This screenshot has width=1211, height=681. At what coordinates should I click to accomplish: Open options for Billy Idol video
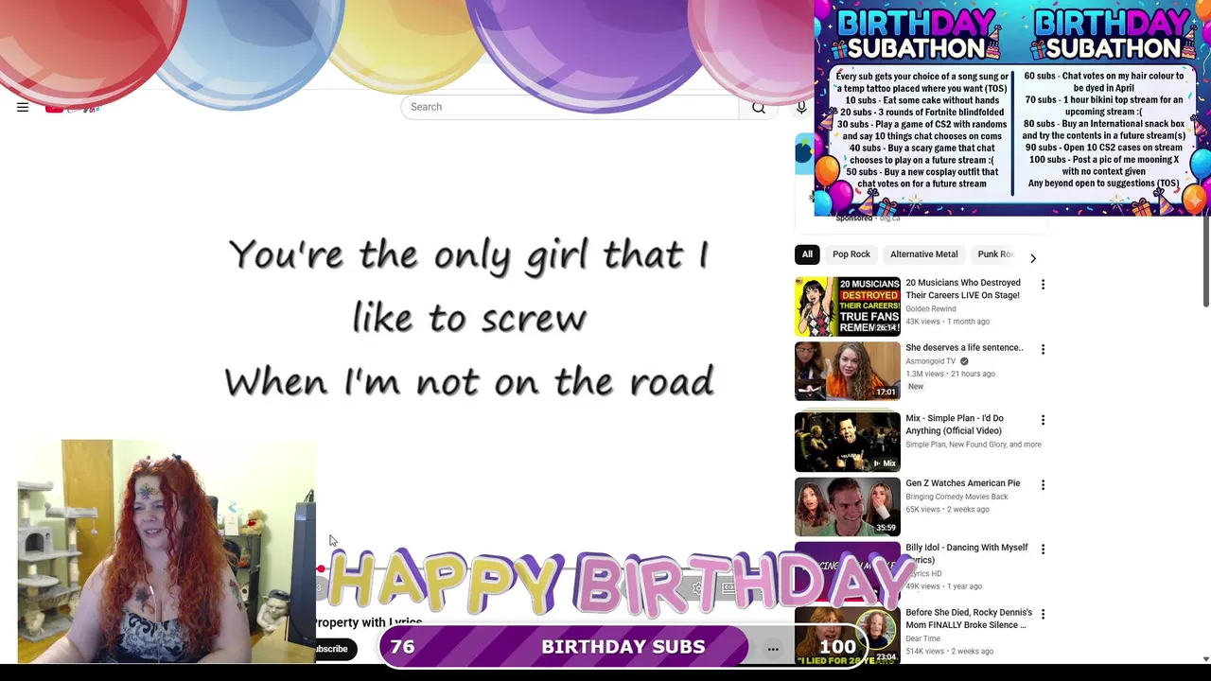[x=1043, y=550]
